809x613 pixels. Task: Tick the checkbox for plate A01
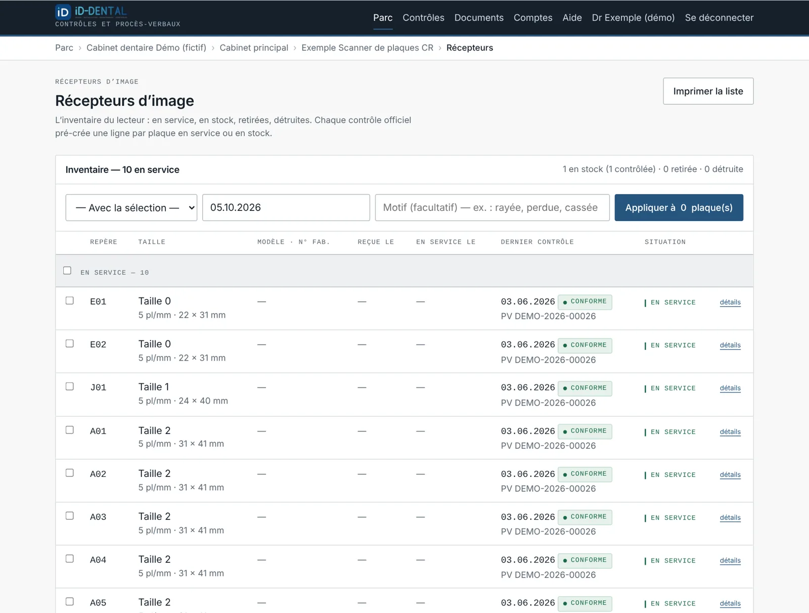[x=70, y=430]
